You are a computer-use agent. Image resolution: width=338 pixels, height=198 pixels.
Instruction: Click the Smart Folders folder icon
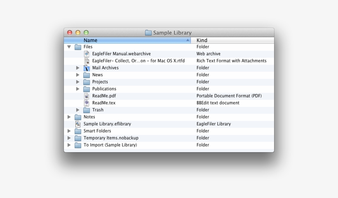(x=78, y=131)
